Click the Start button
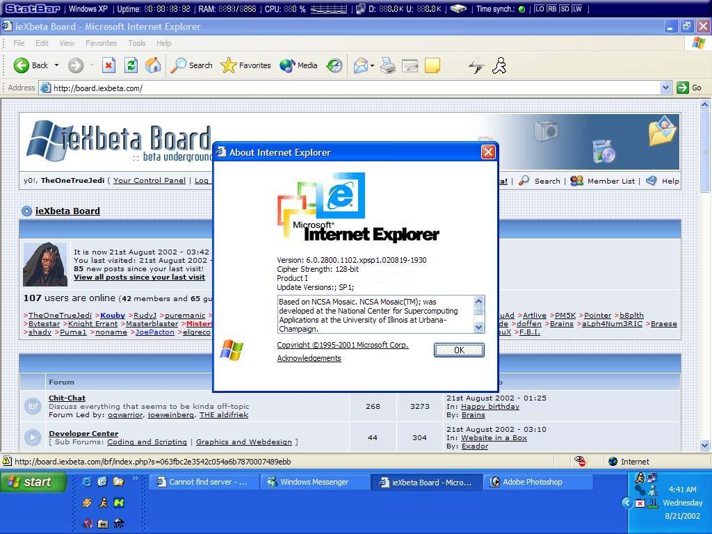The width and height of the screenshot is (712, 534). (33, 482)
